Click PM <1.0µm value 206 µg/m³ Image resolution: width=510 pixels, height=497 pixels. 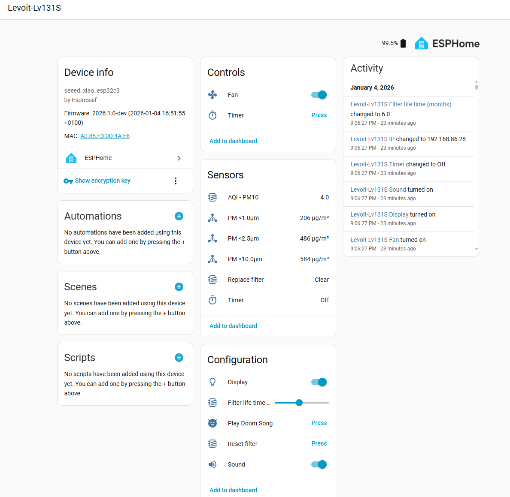314,218
